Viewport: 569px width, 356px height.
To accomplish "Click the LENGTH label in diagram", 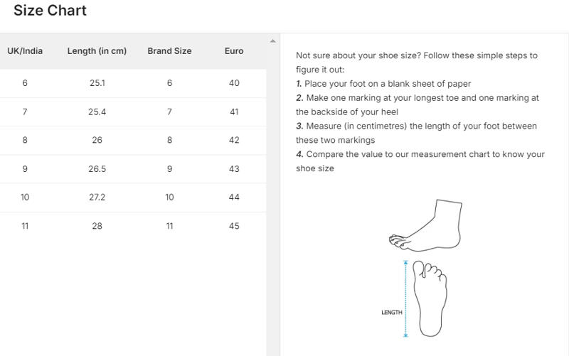I will 391,313.
